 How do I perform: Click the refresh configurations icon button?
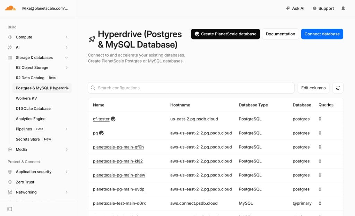338,88
